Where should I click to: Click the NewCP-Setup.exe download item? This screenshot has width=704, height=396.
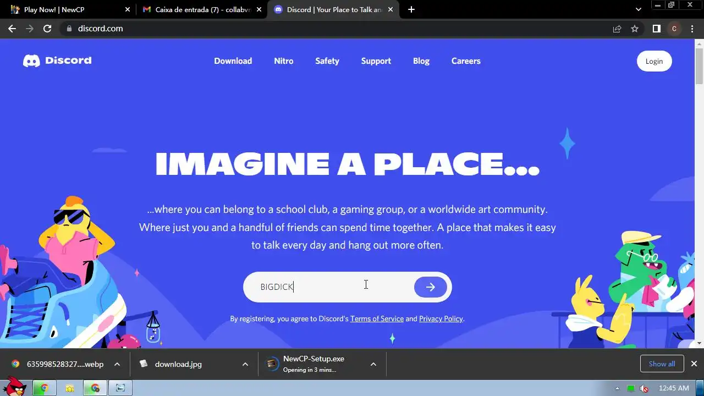click(313, 364)
